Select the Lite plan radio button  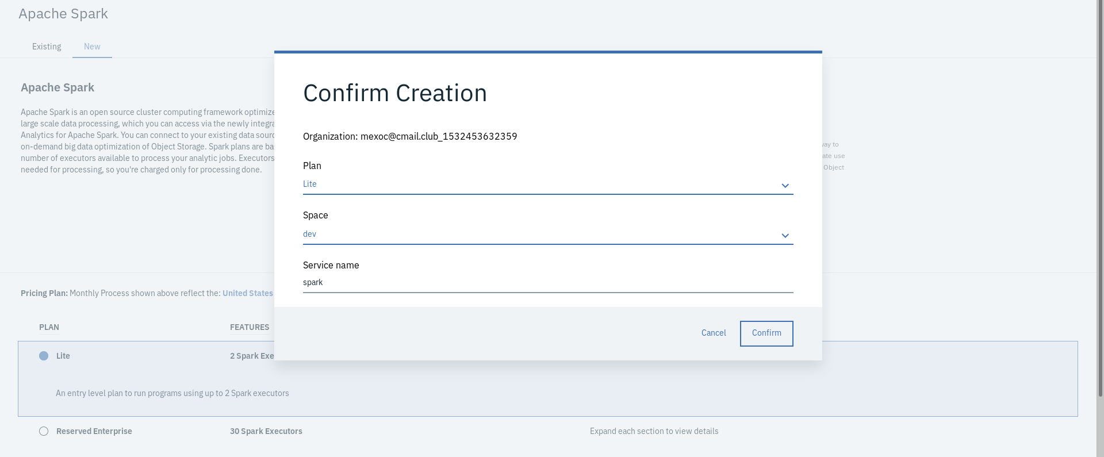[x=44, y=356]
